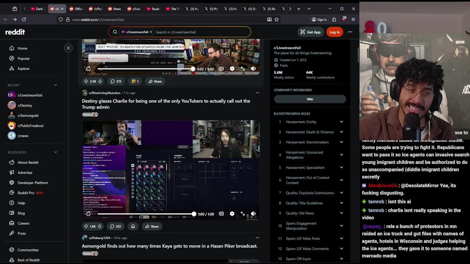Open Communities in sidebar
The image size is (470, 264).
click(x=28, y=250)
